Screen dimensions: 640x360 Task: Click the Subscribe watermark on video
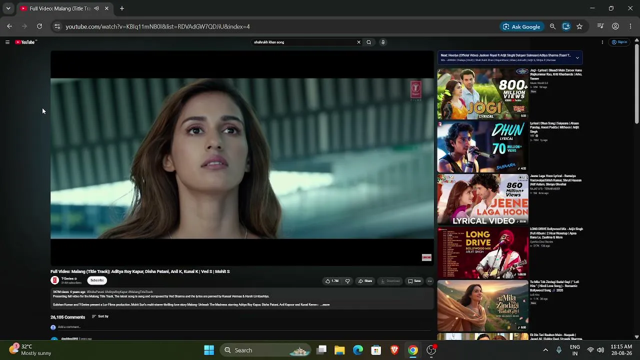coord(426,257)
